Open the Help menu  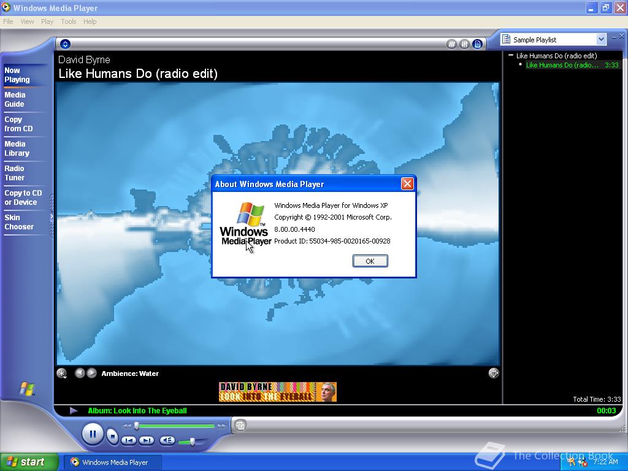(x=90, y=21)
